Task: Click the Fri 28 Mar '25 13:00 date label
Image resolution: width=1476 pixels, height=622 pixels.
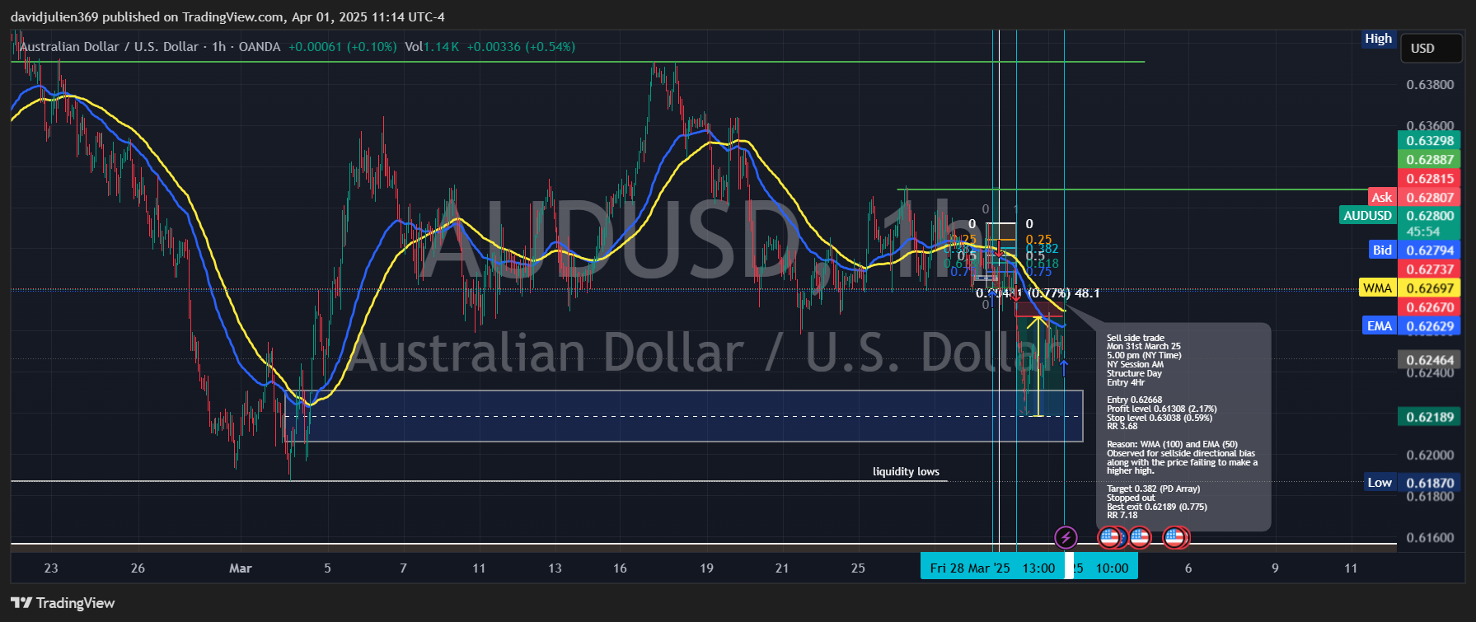Action: (992, 568)
